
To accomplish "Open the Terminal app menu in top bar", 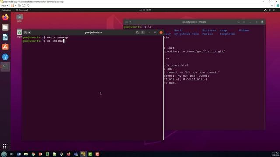I will click(x=23, y=10).
